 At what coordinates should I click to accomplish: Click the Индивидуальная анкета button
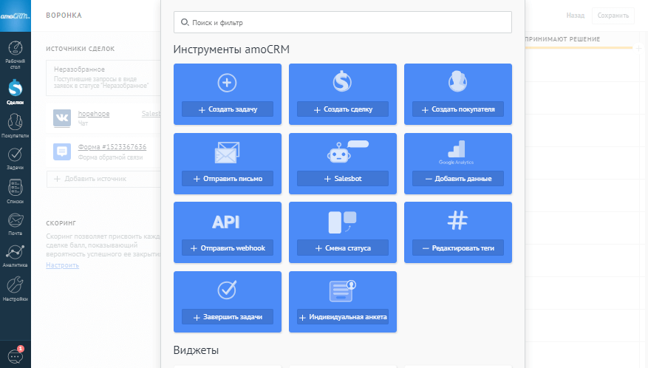343,317
